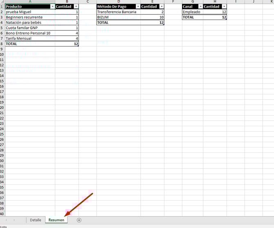Viewport: 274px width, 228px height.
Task: Click the cell containing BIZUM
Action: [x=118, y=18]
